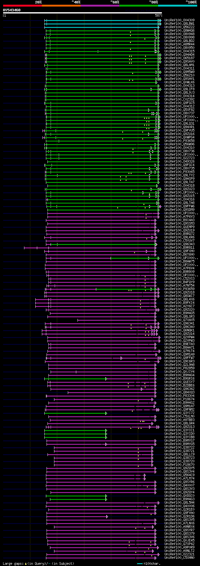
Task: Select the UniRef100_Q3YI72 row label
Action: (179, 413)
